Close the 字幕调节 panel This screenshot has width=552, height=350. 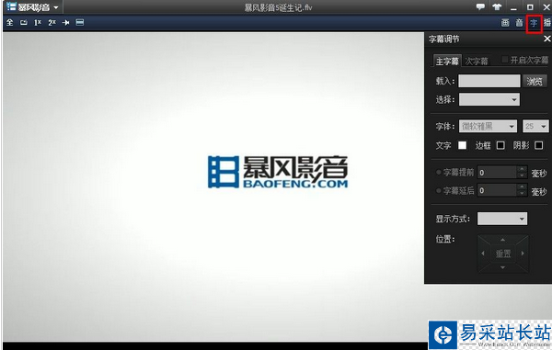[546, 39]
